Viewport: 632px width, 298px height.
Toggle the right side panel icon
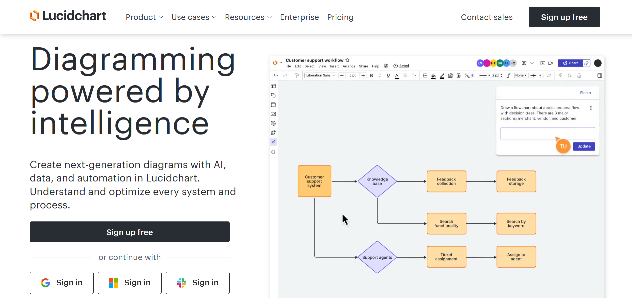(x=600, y=76)
